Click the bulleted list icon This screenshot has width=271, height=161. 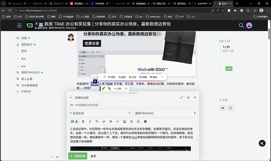pyautogui.click(x=131, y=121)
